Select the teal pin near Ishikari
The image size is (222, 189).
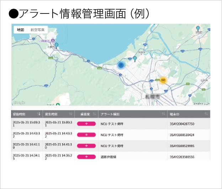click(x=135, y=59)
